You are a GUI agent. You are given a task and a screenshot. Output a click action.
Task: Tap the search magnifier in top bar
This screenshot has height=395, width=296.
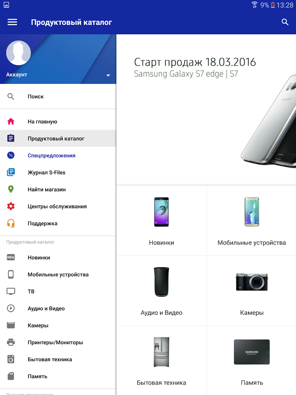(285, 22)
